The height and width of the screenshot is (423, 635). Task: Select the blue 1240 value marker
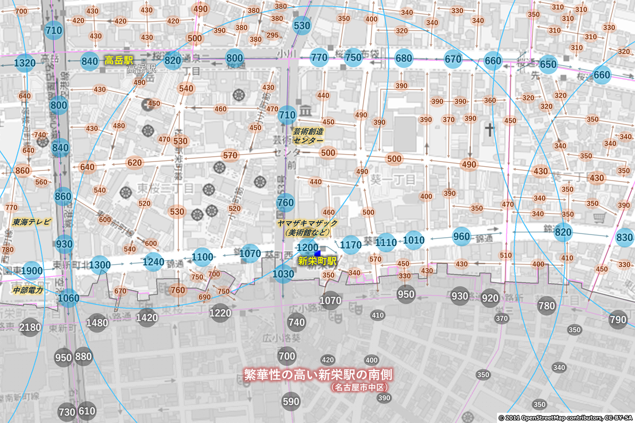[x=153, y=261]
